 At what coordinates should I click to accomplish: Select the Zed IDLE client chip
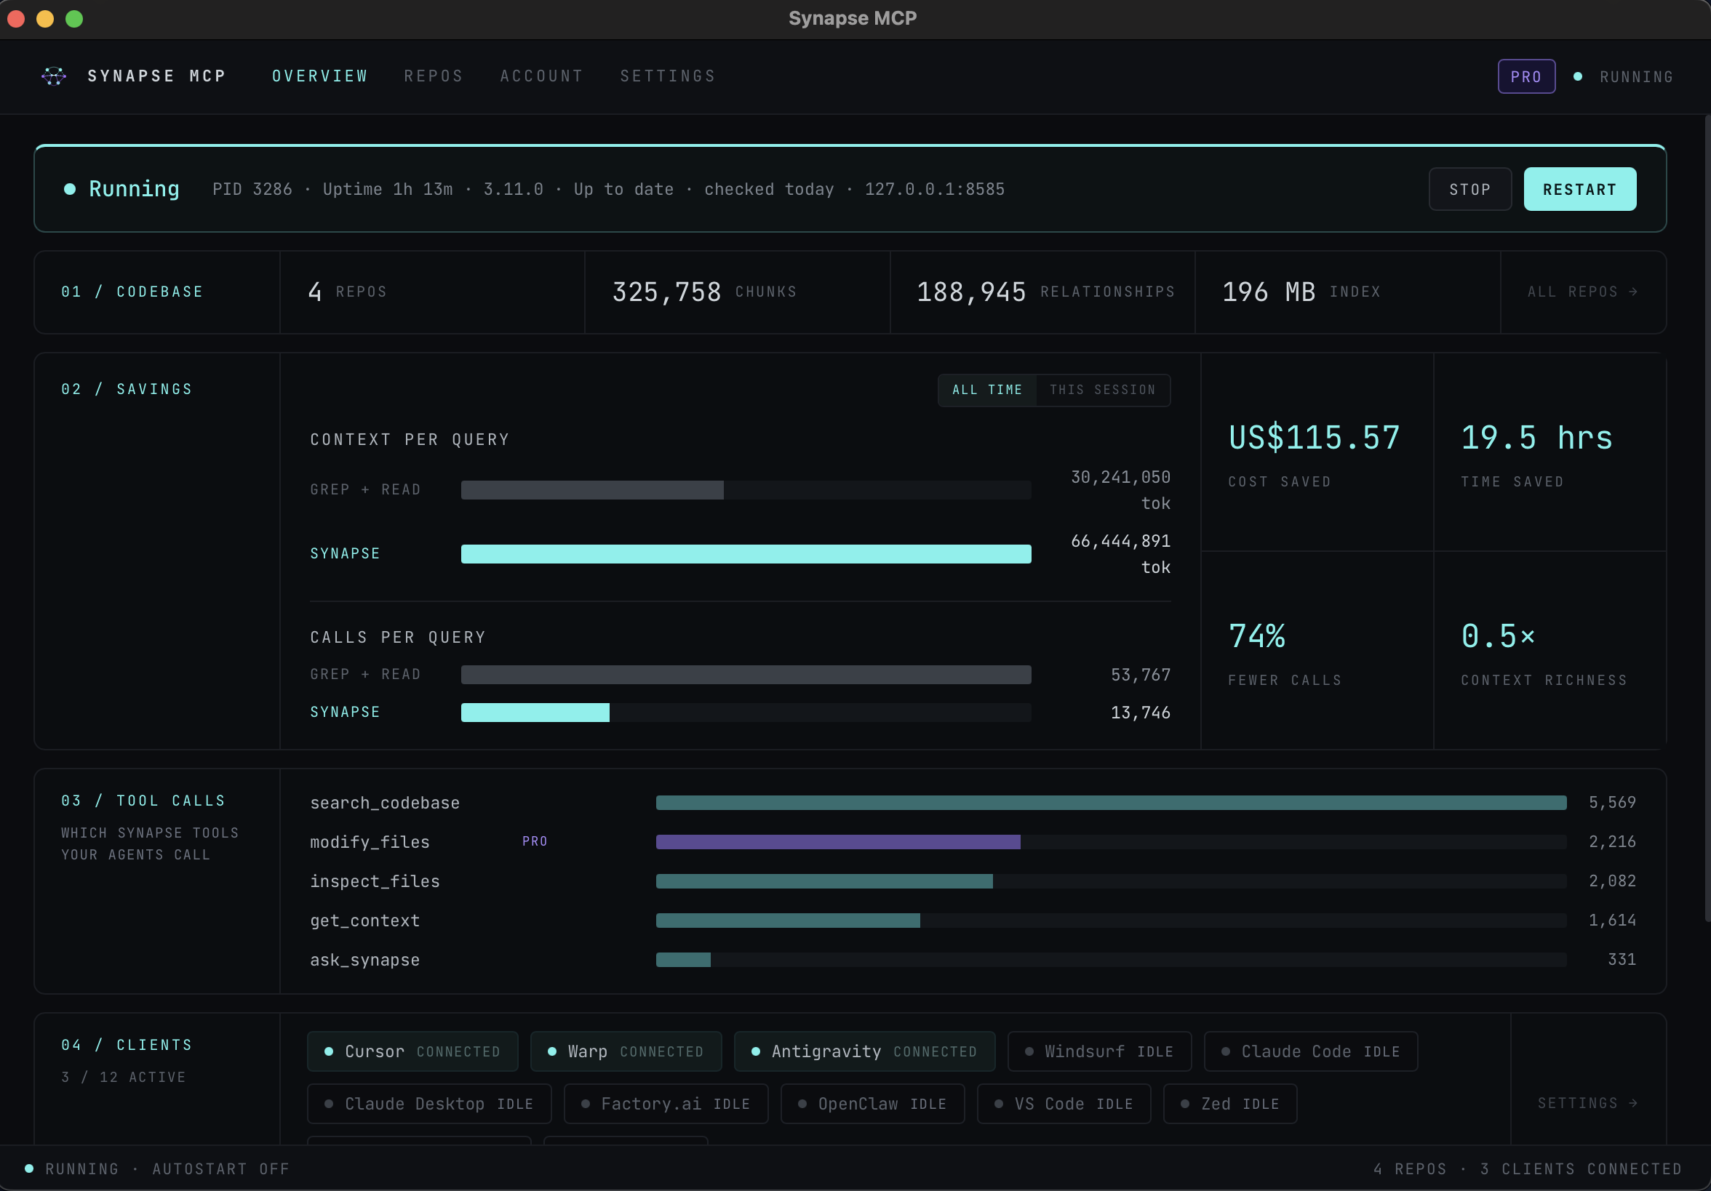[x=1230, y=1103]
